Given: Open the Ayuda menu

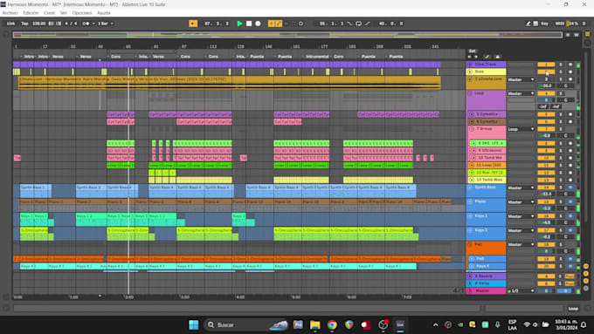Looking at the screenshot, I should point(103,13).
